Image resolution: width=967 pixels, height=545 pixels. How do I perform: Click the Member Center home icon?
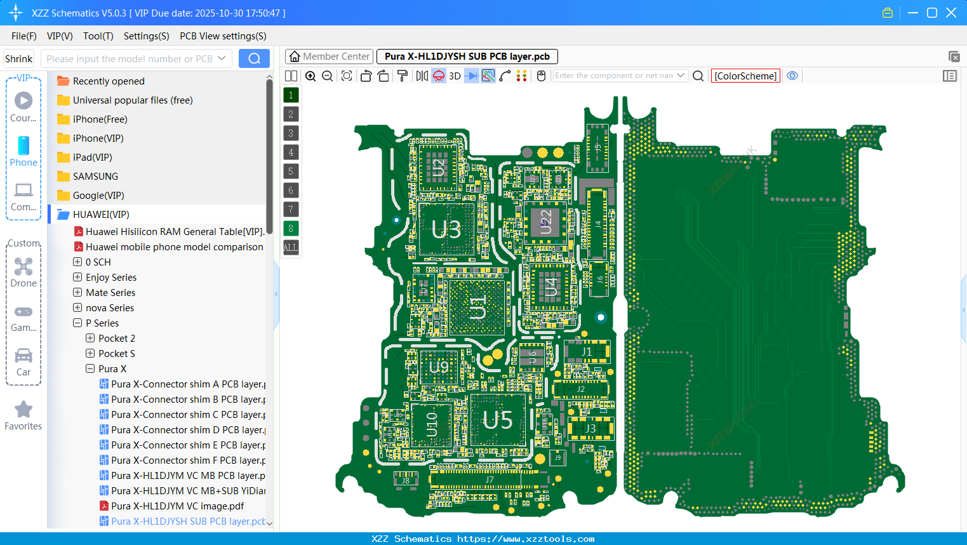point(295,57)
